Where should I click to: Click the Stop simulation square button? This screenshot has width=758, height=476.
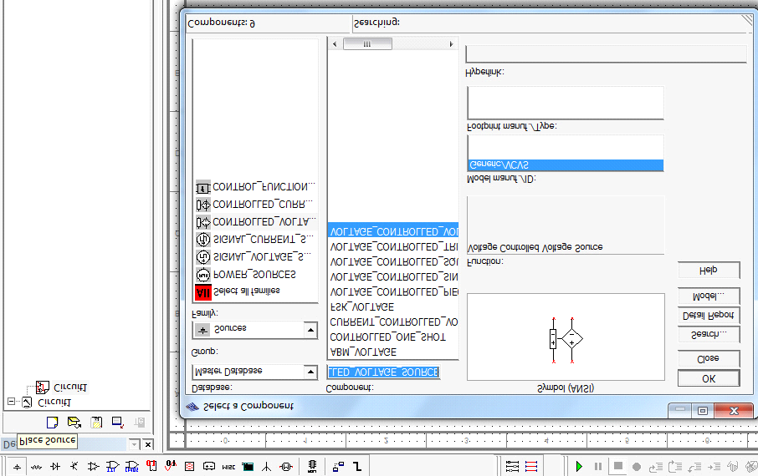(x=617, y=466)
